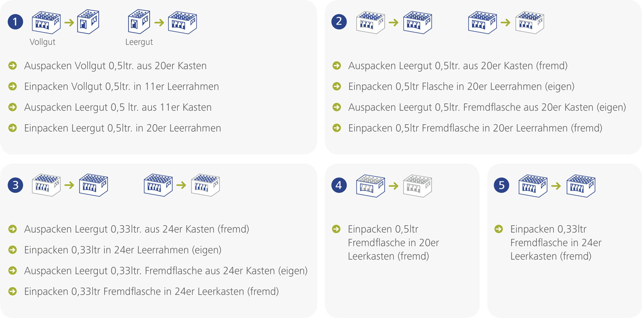The width and height of the screenshot is (642, 318).
Task: Click "Einpacken 0,33ltr in 24er Leerrahmen (eigen)"
Action: click(x=122, y=250)
